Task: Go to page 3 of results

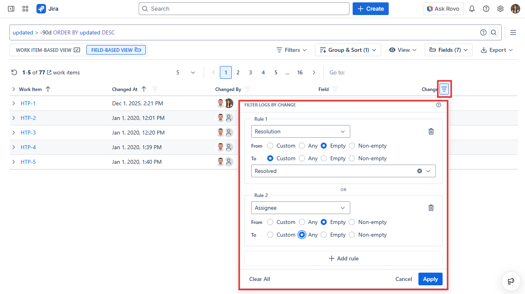Action: 250,72
